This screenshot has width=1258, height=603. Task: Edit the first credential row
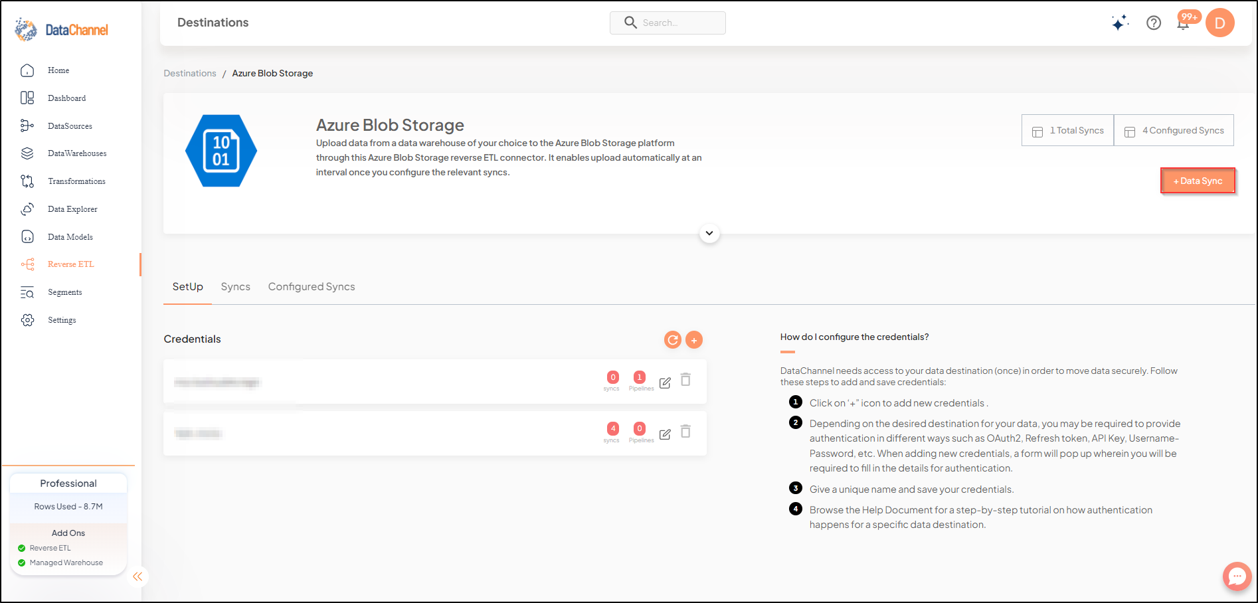click(x=665, y=383)
